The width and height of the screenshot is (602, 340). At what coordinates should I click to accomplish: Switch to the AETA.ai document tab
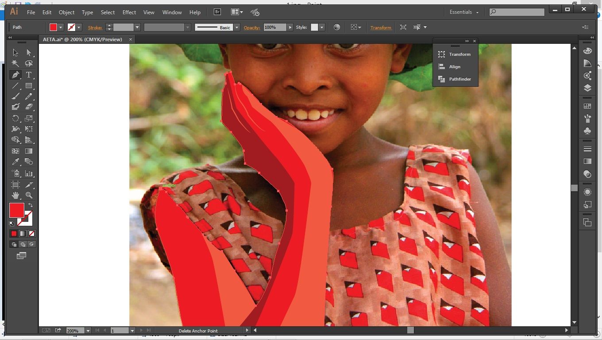(82, 39)
